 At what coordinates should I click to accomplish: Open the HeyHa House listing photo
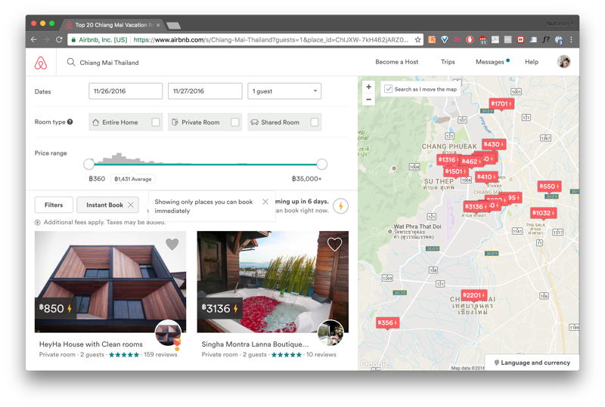click(110, 282)
